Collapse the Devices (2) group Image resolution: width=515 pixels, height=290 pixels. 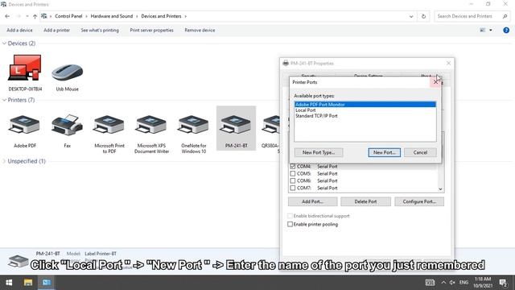(x=4, y=43)
